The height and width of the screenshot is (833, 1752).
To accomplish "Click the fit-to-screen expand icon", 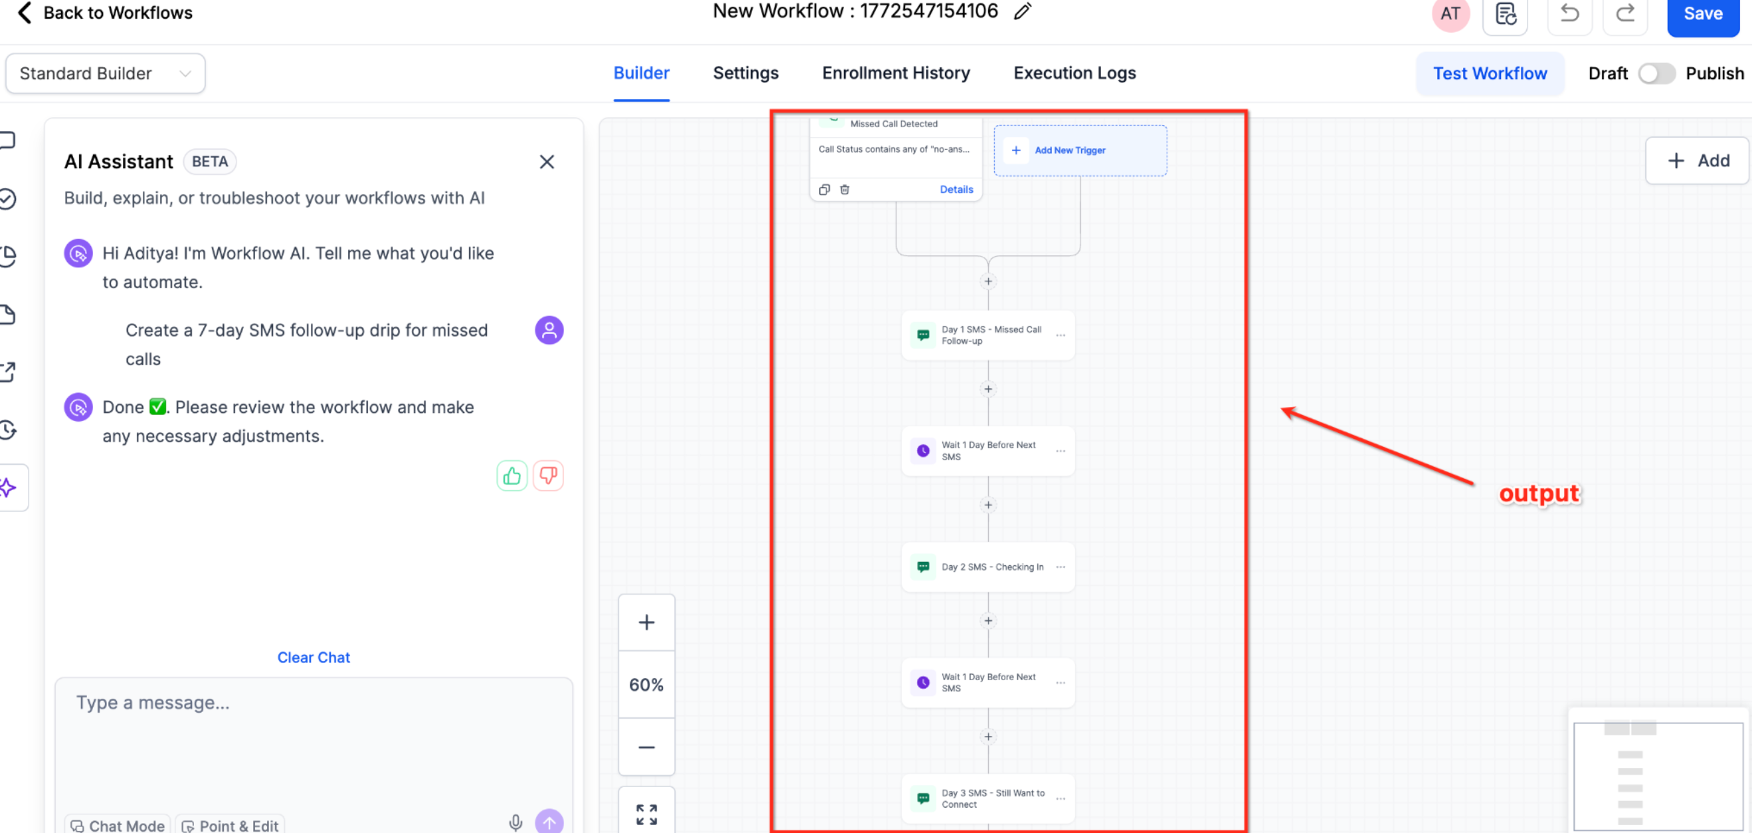I will click(x=646, y=814).
